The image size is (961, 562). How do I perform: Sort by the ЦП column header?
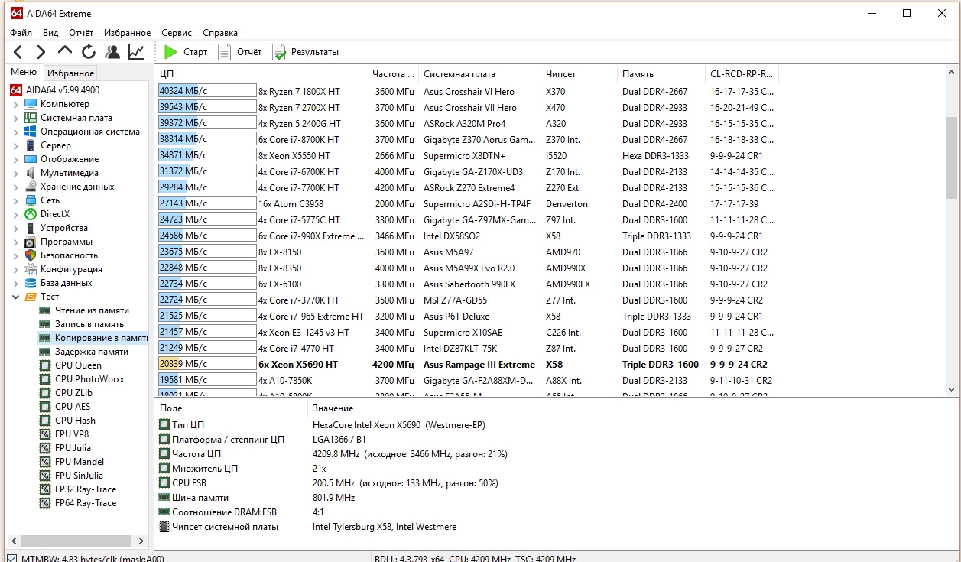pyautogui.click(x=261, y=74)
